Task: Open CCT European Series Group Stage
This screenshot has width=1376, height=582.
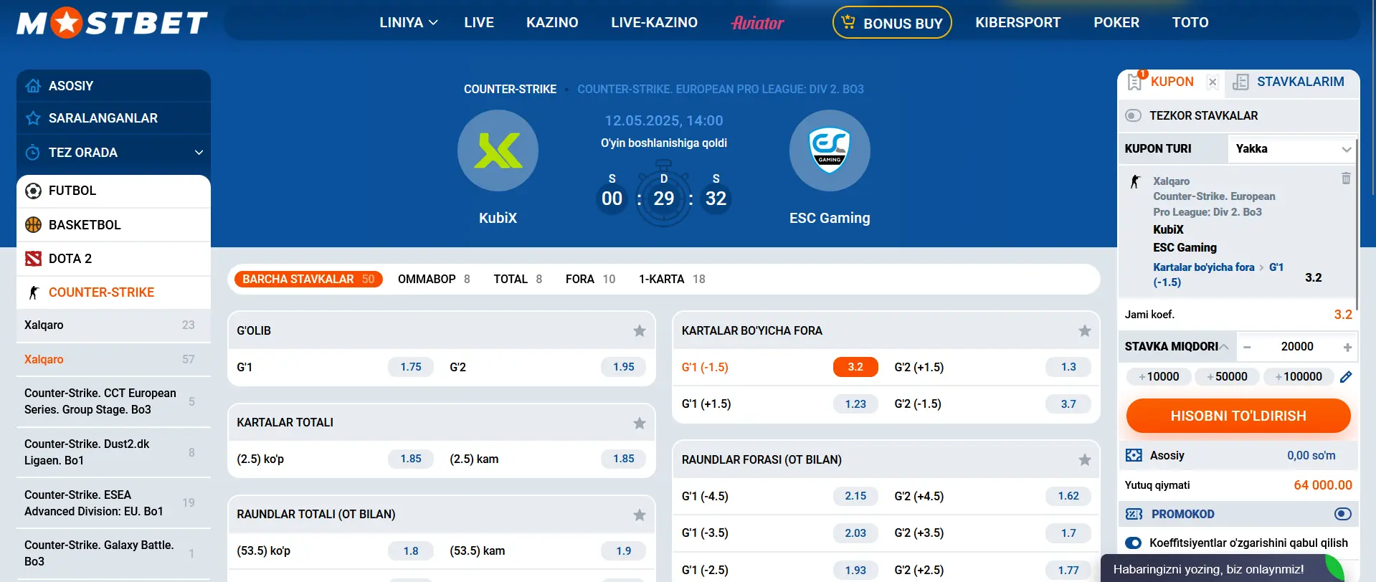Action: coord(113,401)
